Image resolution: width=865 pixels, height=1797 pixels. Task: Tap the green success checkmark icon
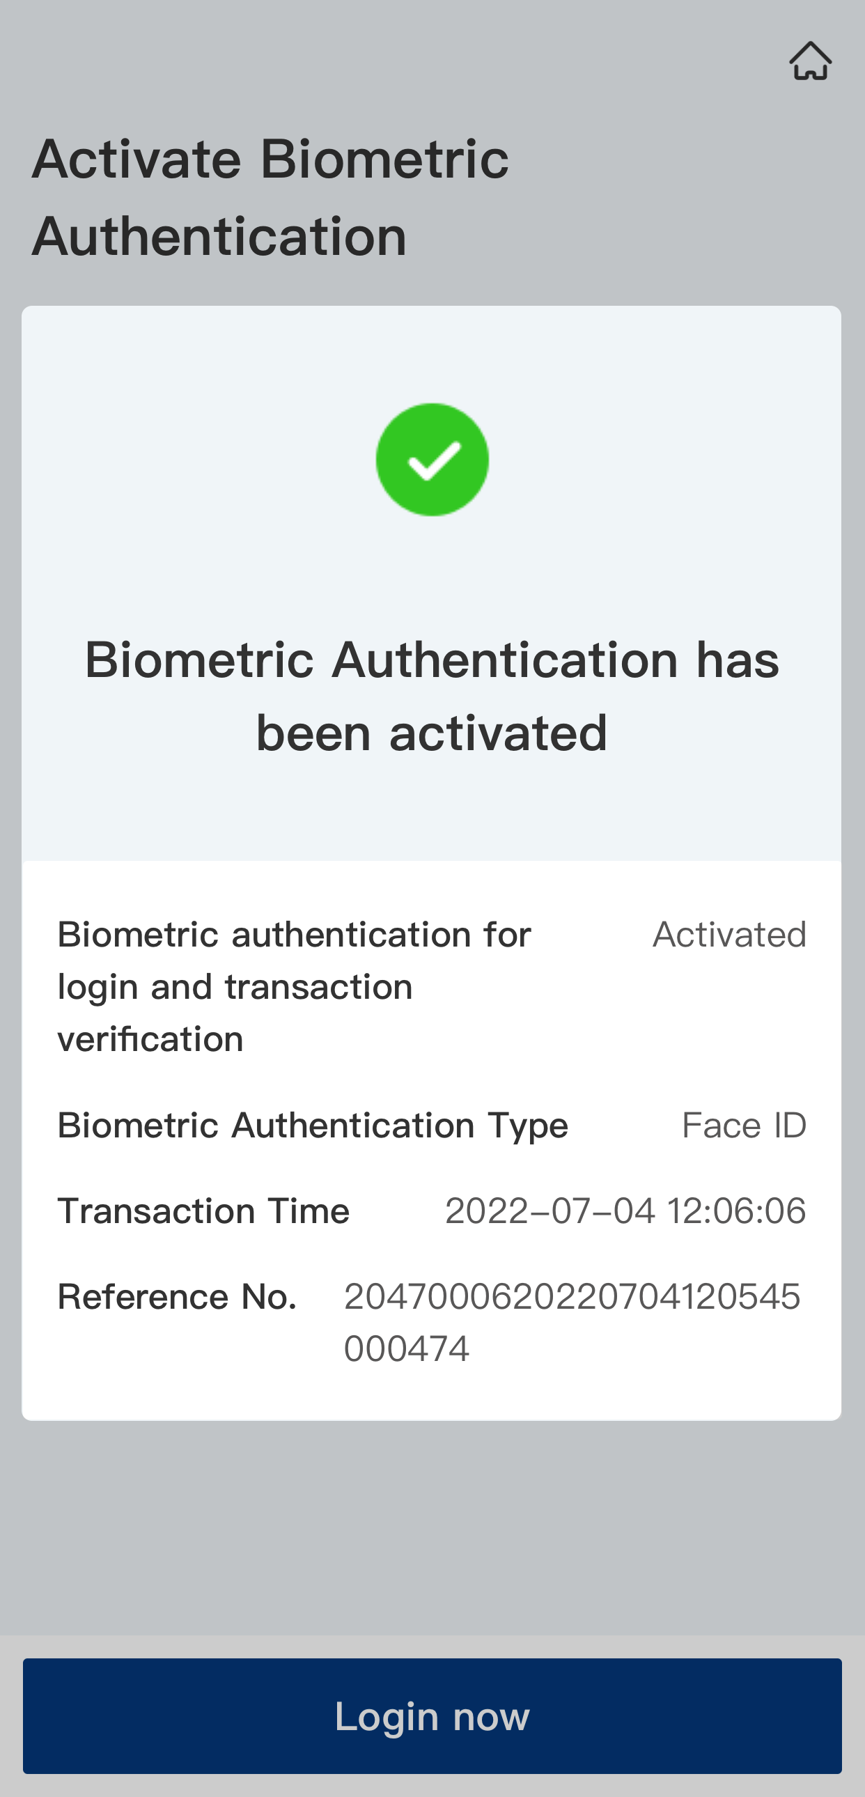coord(432,460)
